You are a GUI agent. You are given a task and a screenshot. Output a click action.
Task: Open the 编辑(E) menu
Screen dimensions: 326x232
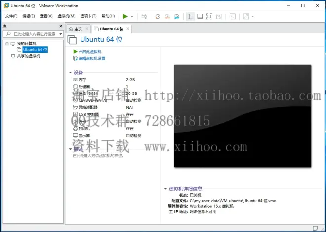coord(29,16)
